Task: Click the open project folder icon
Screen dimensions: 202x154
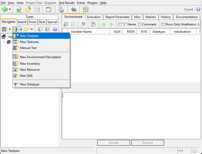Action: pyautogui.click(x=28, y=9)
